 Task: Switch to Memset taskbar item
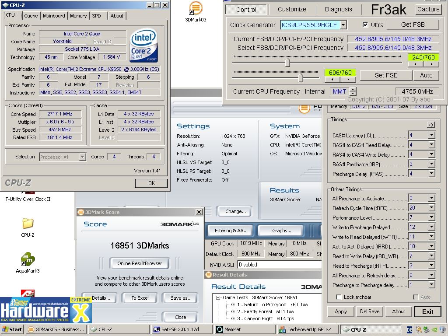[245, 329]
